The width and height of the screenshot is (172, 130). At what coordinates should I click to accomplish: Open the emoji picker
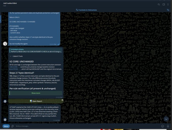[x=163, y=126]
